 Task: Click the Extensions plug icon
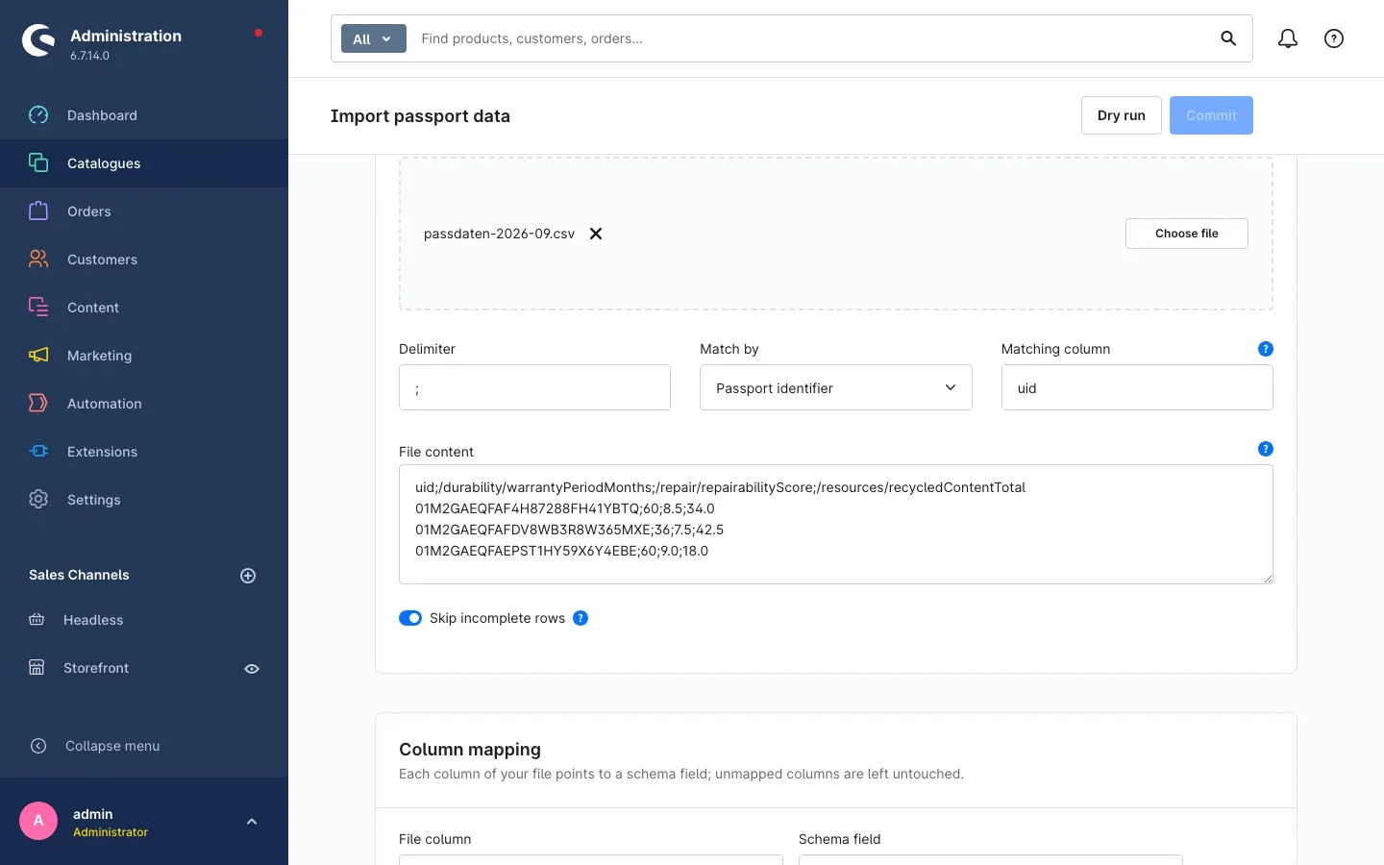coord(38,452)
